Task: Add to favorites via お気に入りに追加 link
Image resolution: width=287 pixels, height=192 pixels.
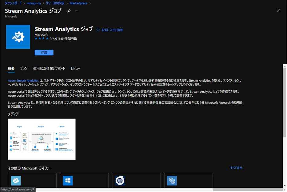Action: [x=112, y=30]
